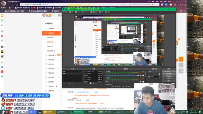203x114 pixels.
Task: Adjust second mixer channel volume slider
Action: (x=122, y=82)
